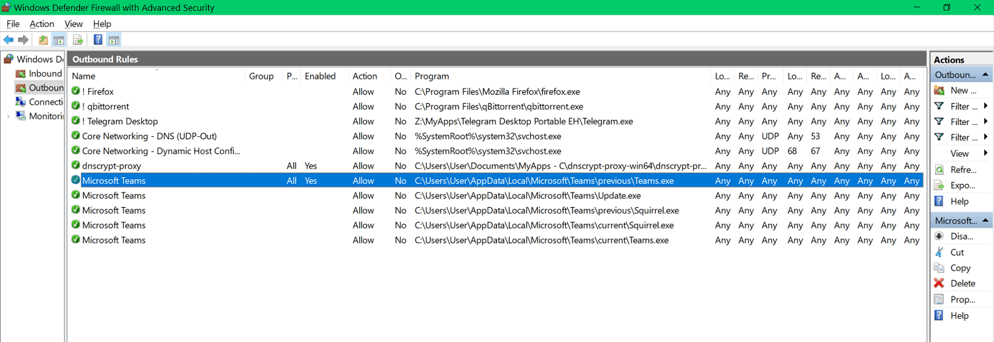
Task: Sort by the Group column header
Action: pyautogui.click(x=264, y=76)
